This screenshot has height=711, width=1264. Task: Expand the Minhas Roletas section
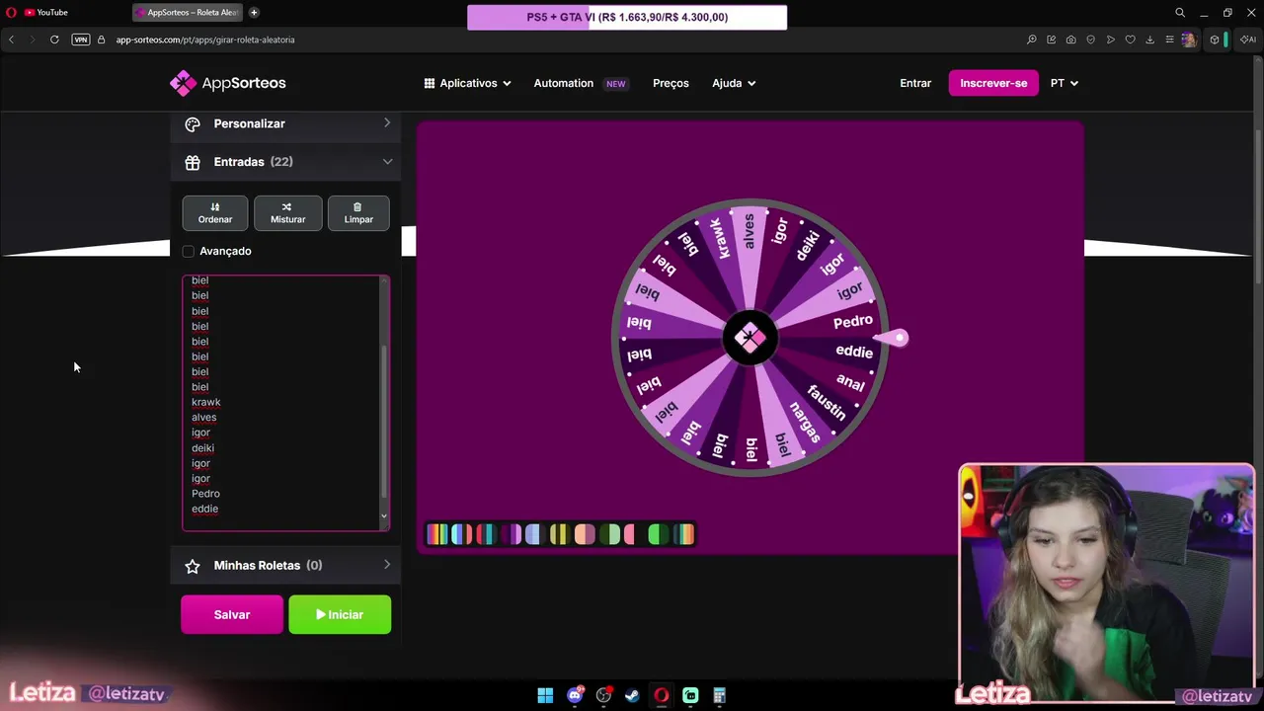tap(286, 566)
